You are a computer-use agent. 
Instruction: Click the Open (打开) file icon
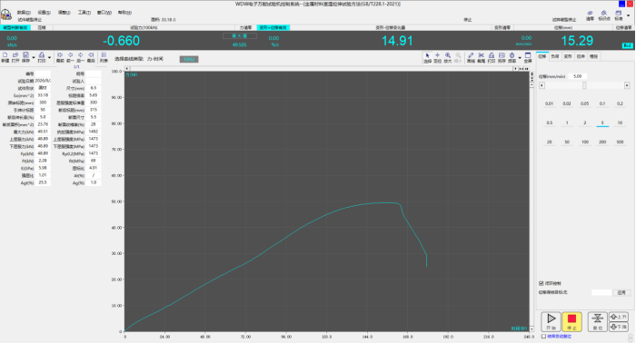15,57
